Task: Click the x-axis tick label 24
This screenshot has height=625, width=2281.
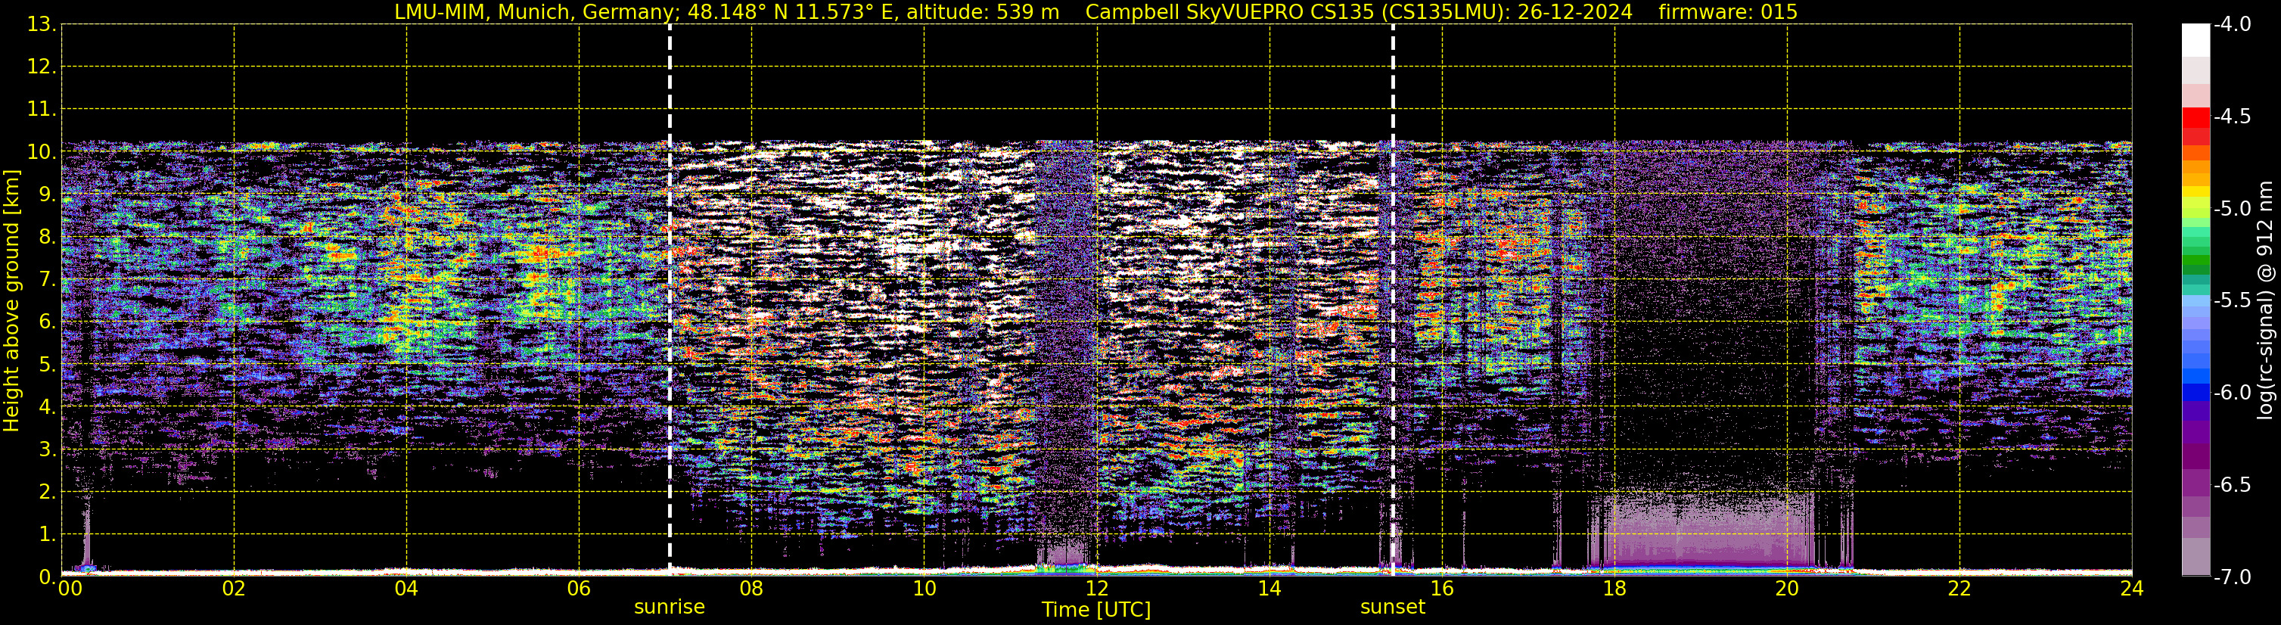Action: coord(2131,589)
